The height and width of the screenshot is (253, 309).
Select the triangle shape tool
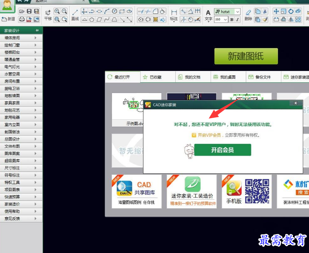(84, 20)
